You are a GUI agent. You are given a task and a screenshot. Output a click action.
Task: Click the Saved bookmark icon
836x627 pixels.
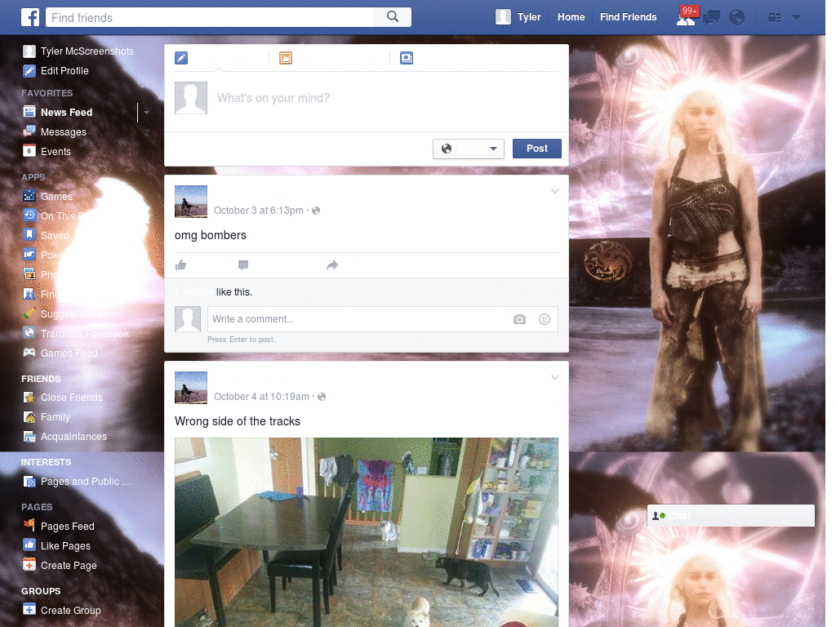29,235
